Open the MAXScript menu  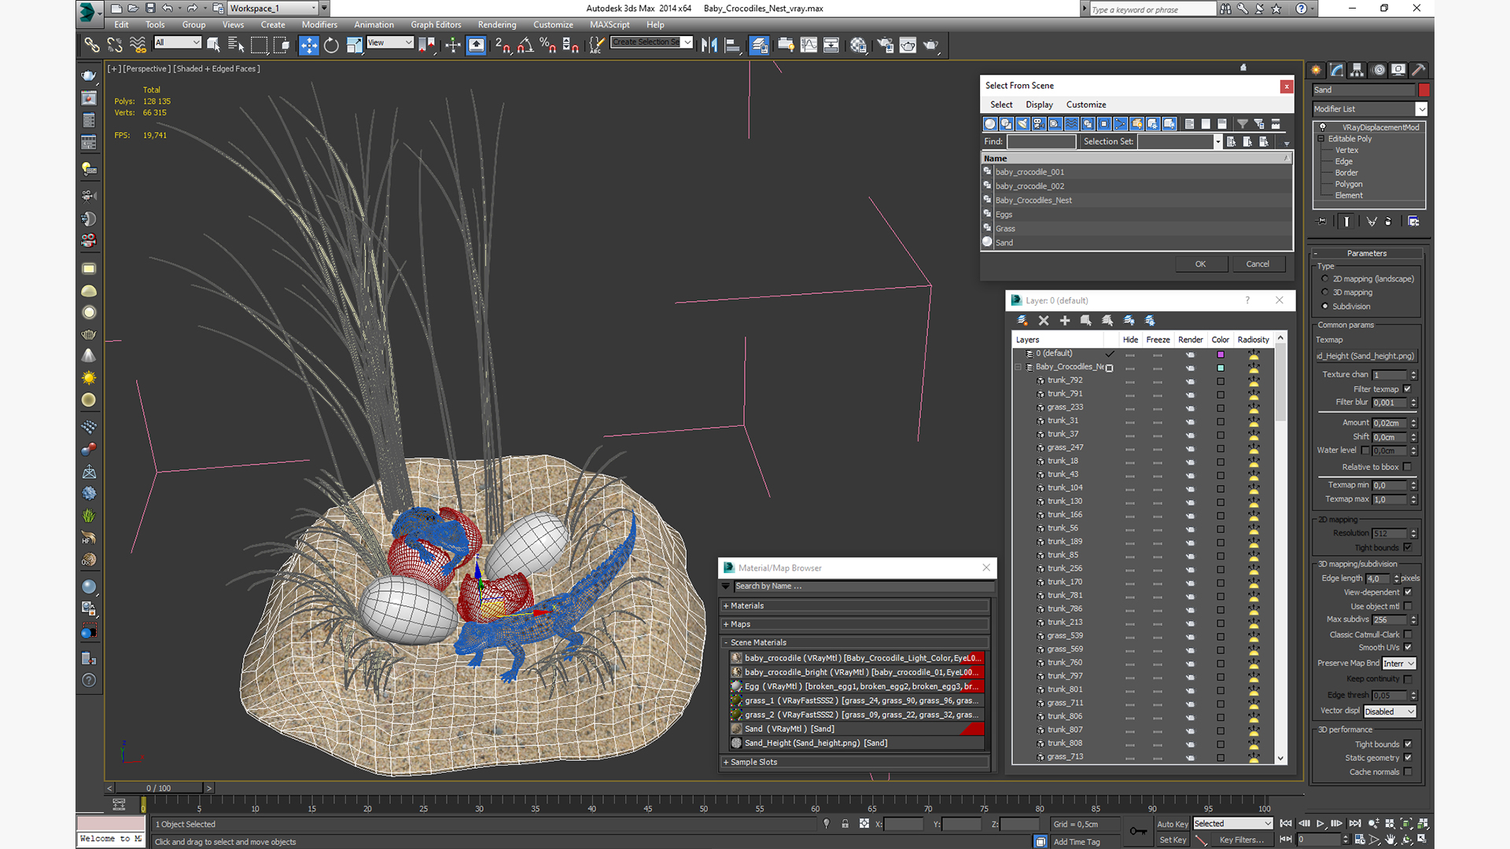[x=610, y=24]
